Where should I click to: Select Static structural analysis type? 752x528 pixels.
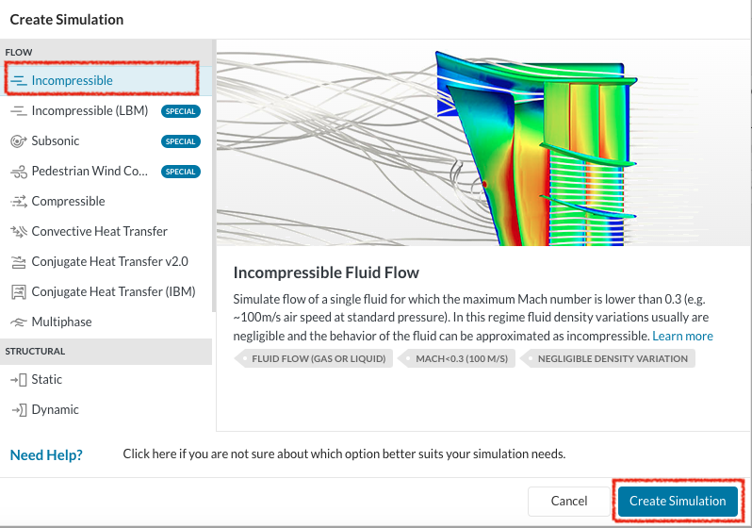click(46, 379)
